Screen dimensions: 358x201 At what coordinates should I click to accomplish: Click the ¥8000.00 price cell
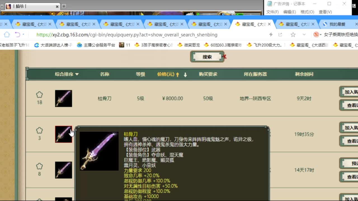172,99
